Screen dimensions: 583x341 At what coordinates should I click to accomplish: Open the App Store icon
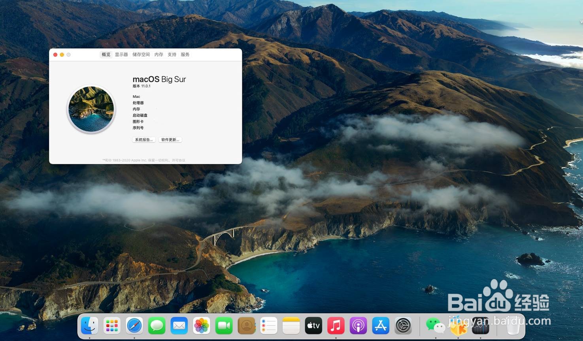(x=381, y=326)
